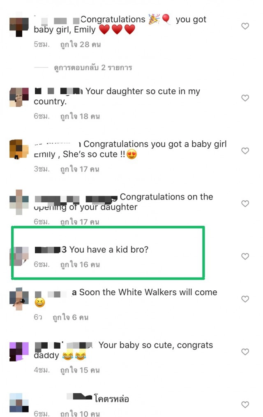The height and width of the screenshot is (417, 263).
Task: Heart the 'โคตรหล่อ' comment
Action: point(245,405)
